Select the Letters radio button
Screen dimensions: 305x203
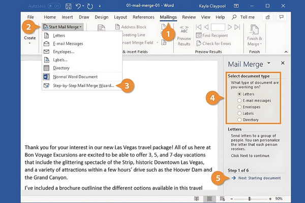[239, 94]
